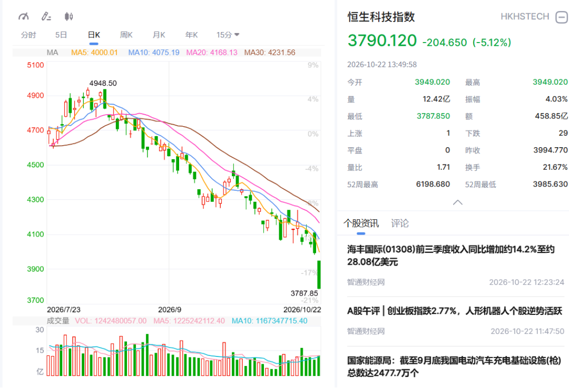The width and height of the screenshot is (569, 388).
Task: Click the 换手 value 21.67%
Action: click(554, 167)
